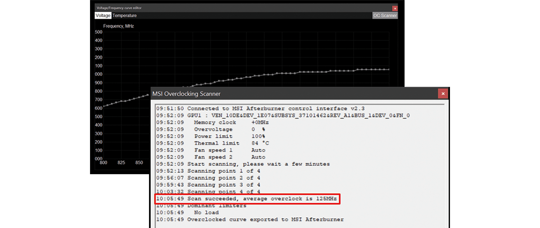This screenshot has height=228, width=540.
Task: Select the rightmost point on the frequency curve
Action: (388, 70)
